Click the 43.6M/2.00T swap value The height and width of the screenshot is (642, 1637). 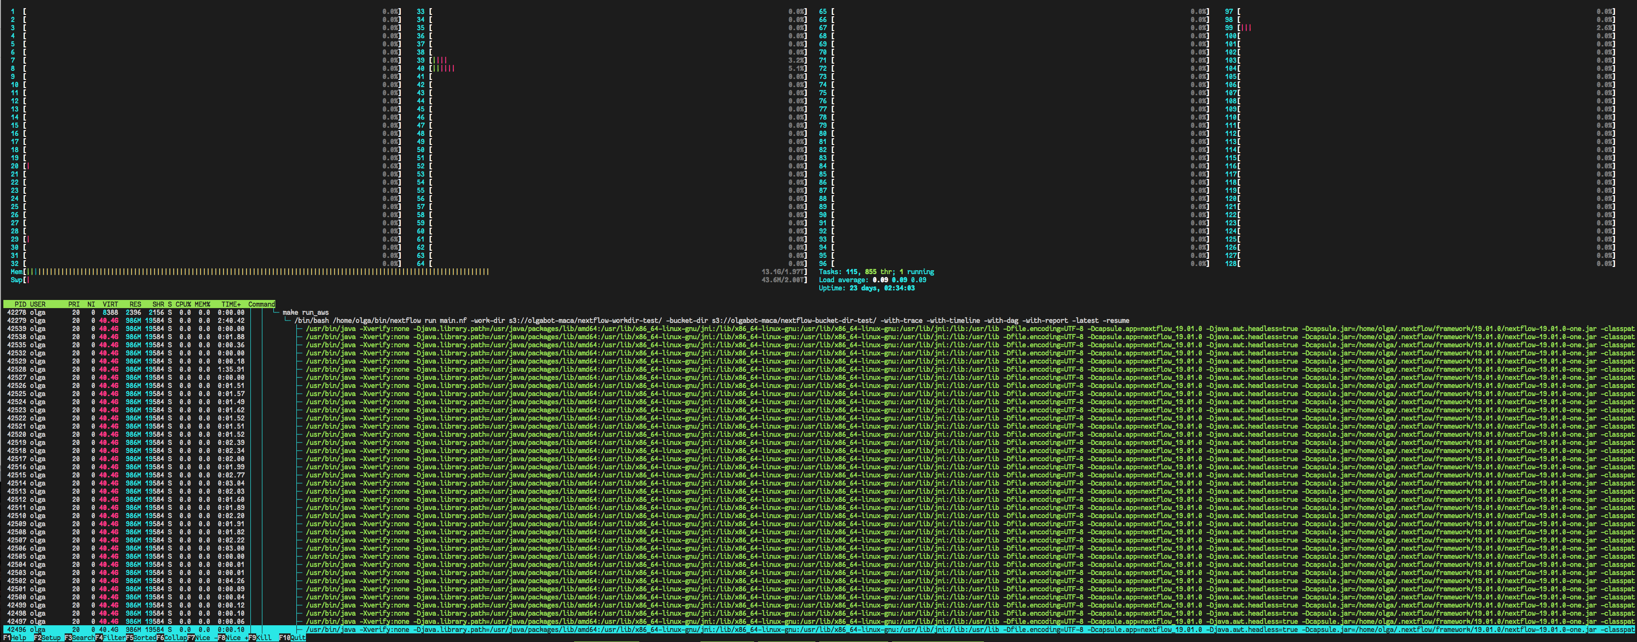point(782,280)
